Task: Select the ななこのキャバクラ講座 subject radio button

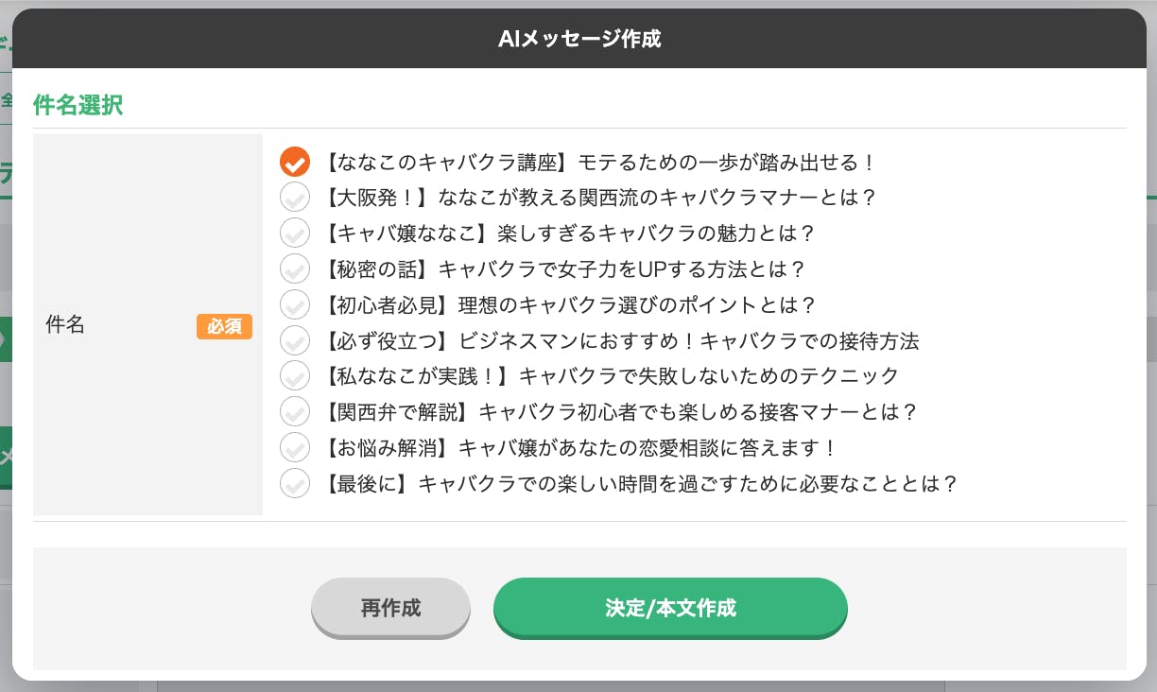Action: point(295,163)
